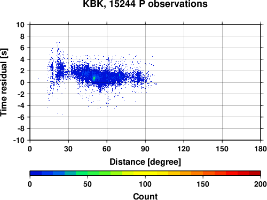Click the y-axis tick label 10
This screenshot has height=200, width=267.
coord(20,25)
